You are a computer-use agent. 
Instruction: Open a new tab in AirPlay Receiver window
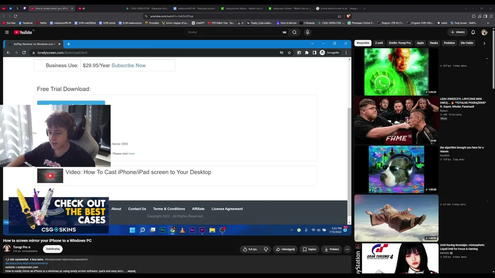tap(68, 44)
